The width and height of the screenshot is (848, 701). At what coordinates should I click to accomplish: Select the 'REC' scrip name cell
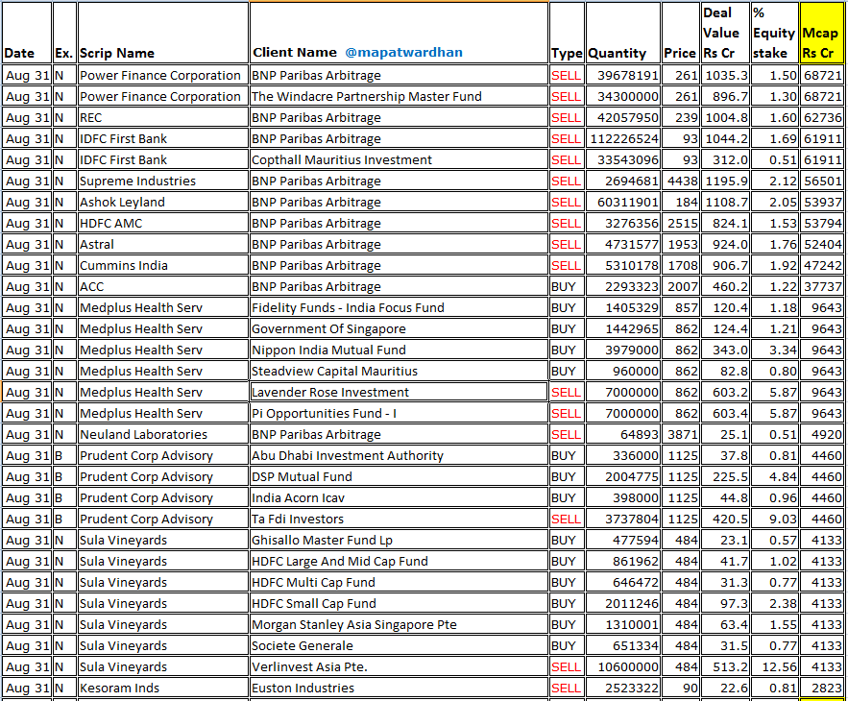[x=163, y=117]
